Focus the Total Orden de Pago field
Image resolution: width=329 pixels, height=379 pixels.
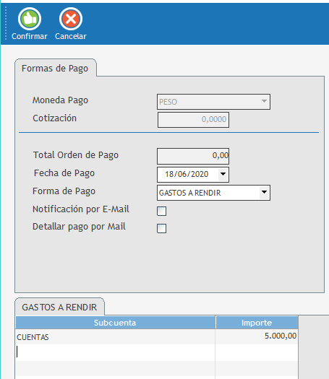[x=193, y=156]
